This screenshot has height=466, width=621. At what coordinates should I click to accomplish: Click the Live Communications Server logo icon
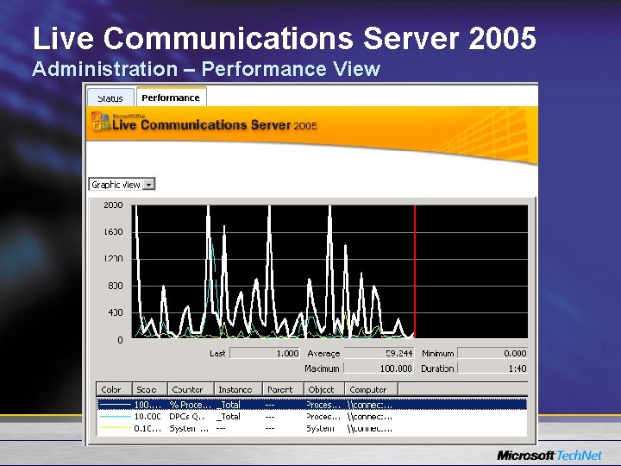click(x=100, y=122)
